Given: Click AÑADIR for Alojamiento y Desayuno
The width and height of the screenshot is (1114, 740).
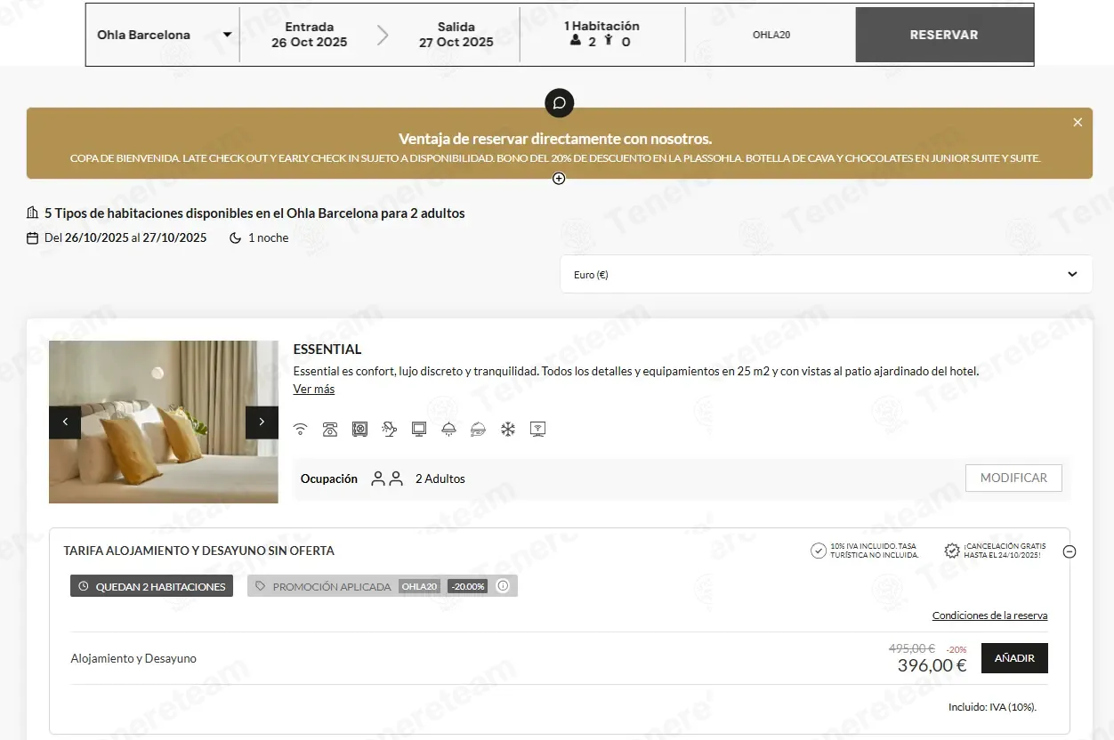Looking at the screenshot, I should point(1014,658).
